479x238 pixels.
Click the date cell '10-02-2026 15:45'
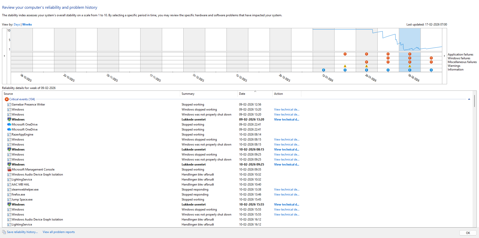tap(250, 199)
